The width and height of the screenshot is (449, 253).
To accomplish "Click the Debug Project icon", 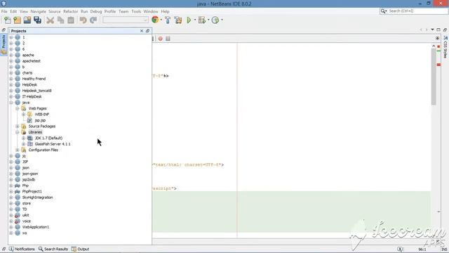I will pos(202,20).
